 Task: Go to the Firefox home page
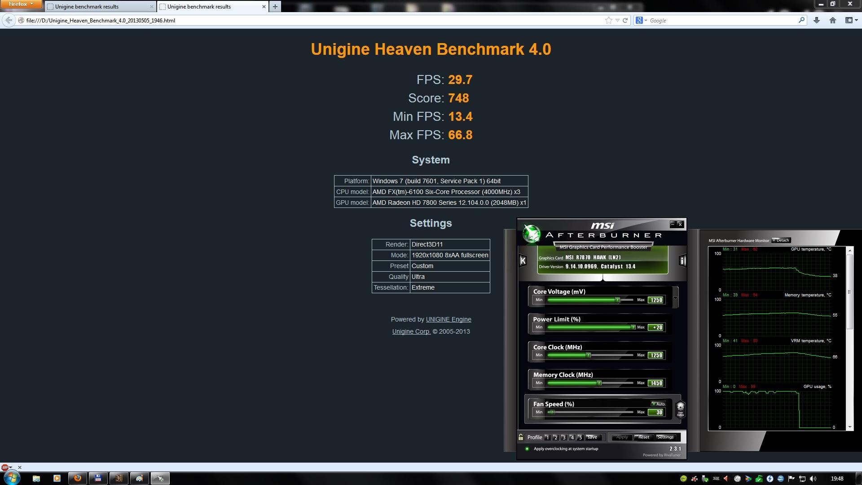(x=833, y=20)
